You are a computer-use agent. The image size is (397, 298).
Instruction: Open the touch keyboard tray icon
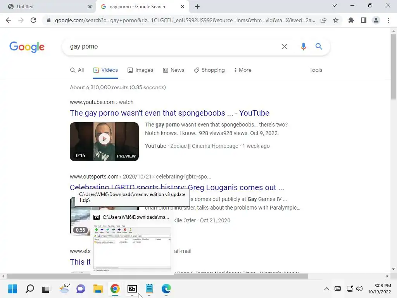(x=338, y=289)
